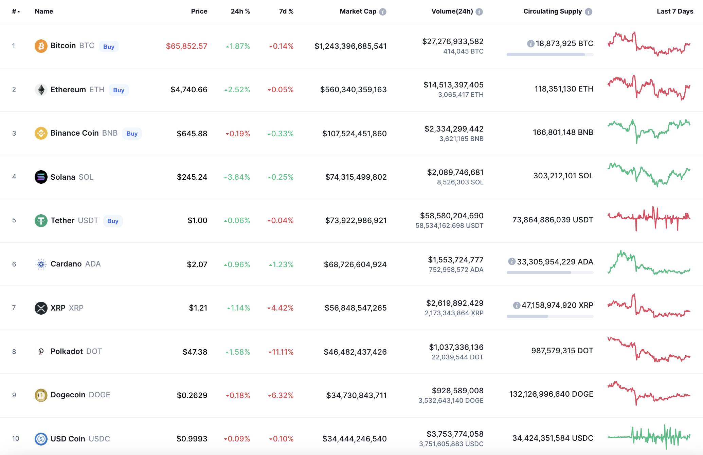Click the Polkadot logo icon
Screen dimensions: 703x455
pos(41,352)
